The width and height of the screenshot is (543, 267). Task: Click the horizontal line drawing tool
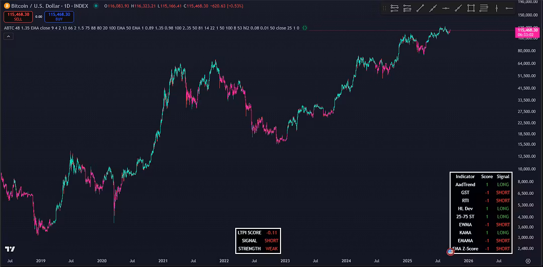[x=446, y=8]
